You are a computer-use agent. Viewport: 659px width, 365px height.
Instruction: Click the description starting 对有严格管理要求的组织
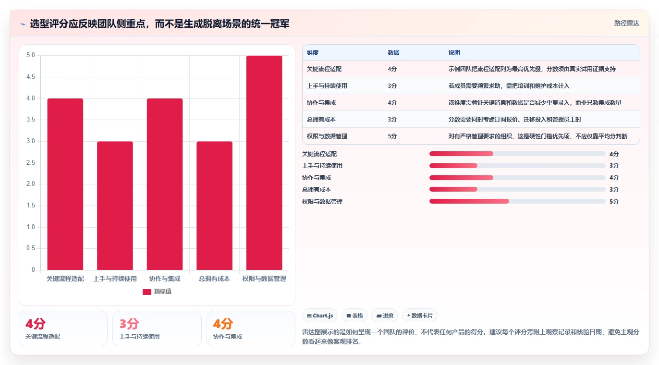(538, 136)
